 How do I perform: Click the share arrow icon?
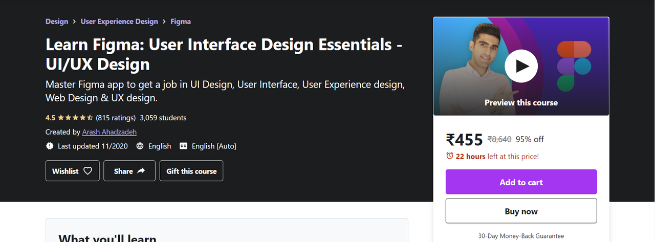click(x=141, y=171)
